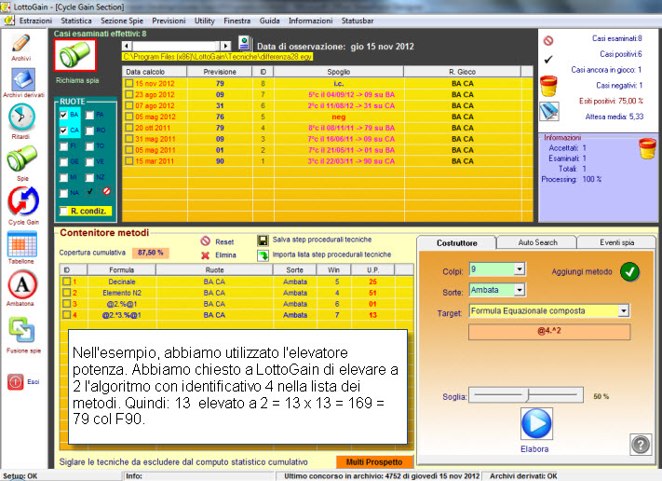Select the Costruttore tab
The height and width of the screenshot is (481, 662).
tap(456, 243)
